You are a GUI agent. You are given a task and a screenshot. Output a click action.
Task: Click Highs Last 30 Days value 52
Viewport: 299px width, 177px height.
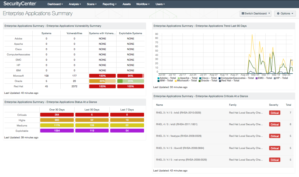pyautogui.click(x=92, y=120)
